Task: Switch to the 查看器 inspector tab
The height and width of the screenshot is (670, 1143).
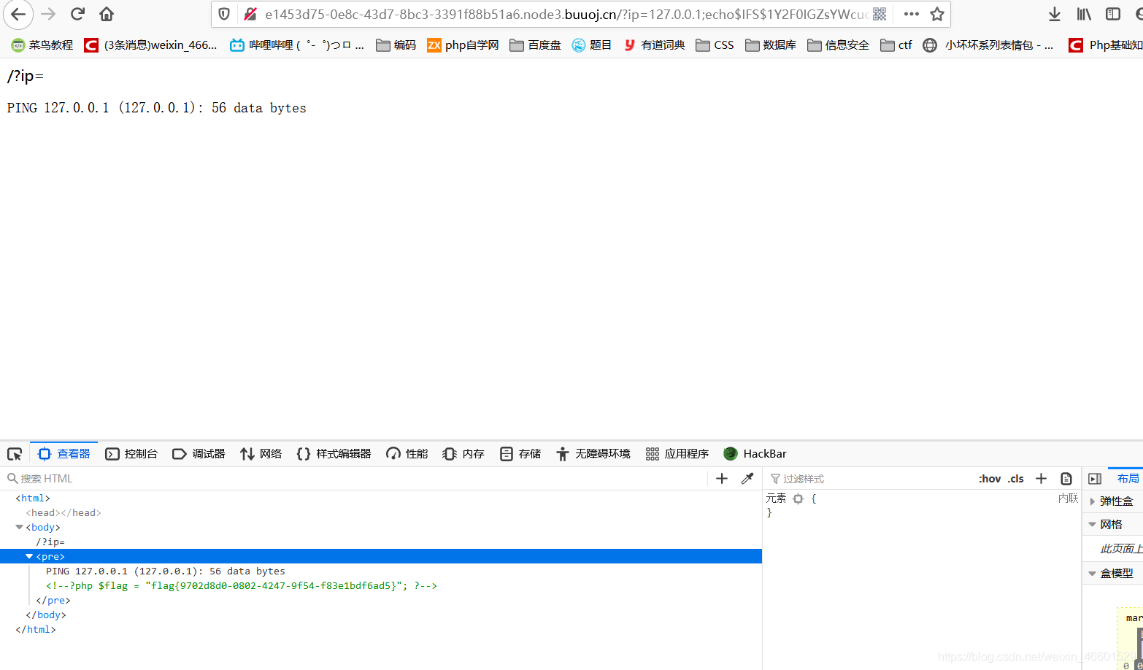Action: (64, 454)
